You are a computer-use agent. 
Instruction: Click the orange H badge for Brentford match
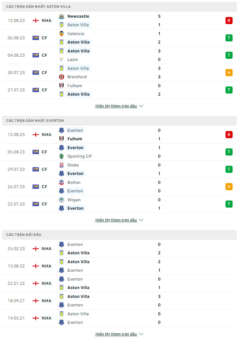[x=229, y=73]
